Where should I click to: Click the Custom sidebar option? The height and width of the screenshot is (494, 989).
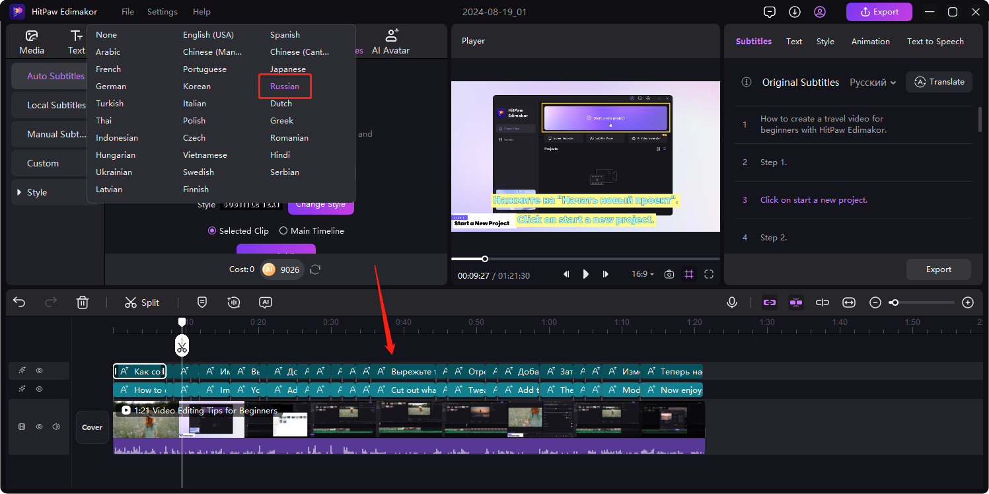coord(55,163)
